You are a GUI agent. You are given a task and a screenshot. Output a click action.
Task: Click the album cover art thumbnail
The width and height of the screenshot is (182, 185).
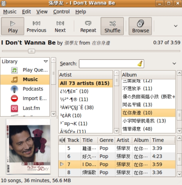pos(28,147)
